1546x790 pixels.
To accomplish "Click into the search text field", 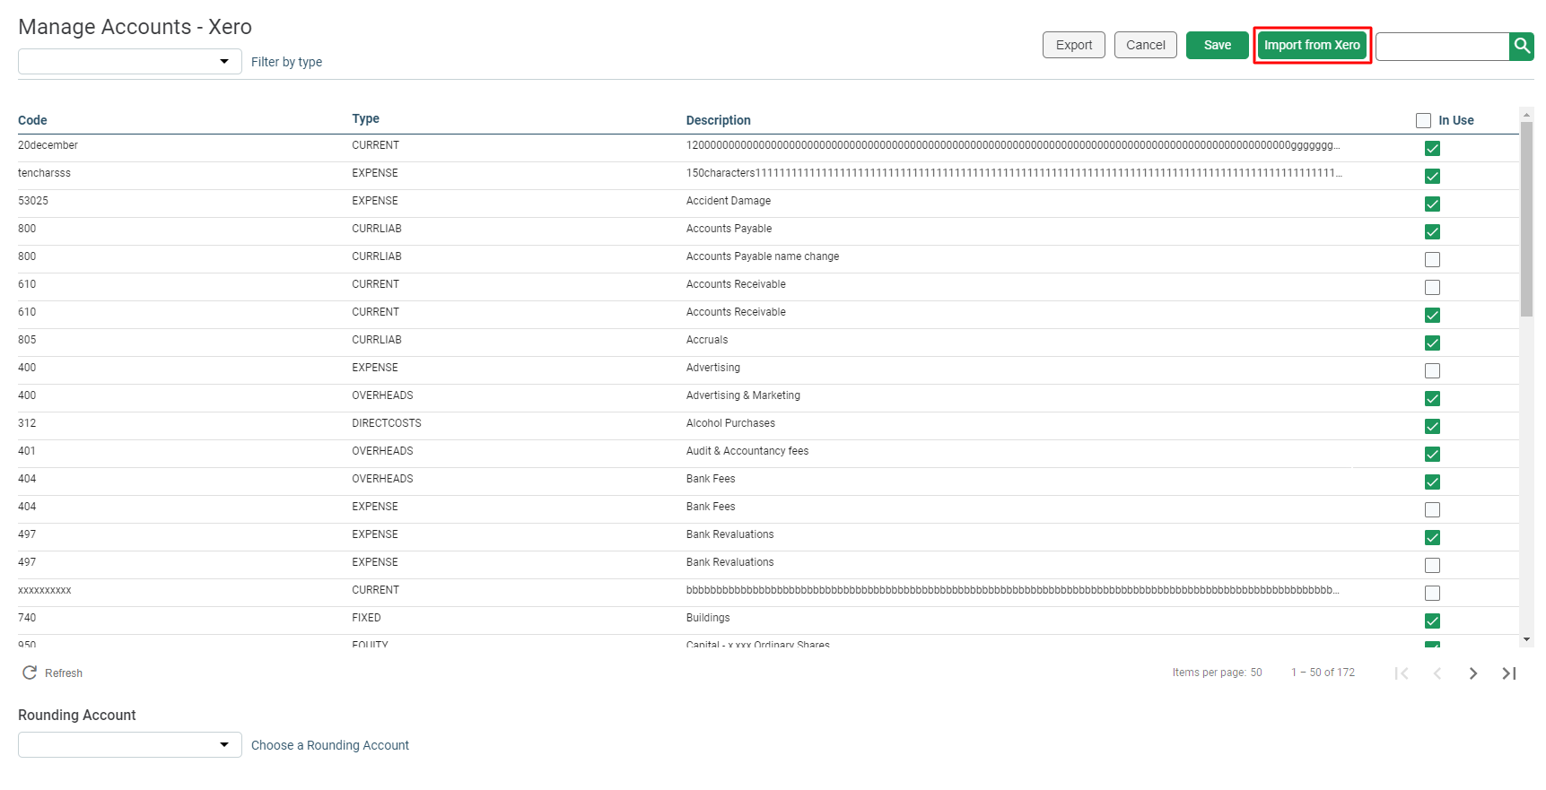I will (1443, 46).
